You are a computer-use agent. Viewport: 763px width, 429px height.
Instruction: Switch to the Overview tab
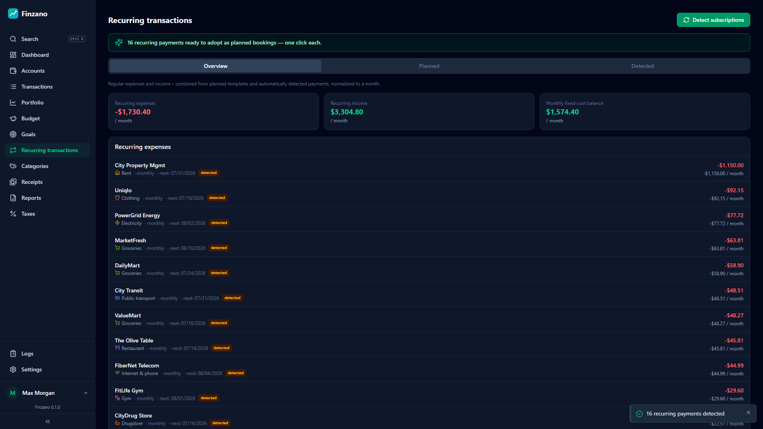pyautogui.click(x=215, y=66)
